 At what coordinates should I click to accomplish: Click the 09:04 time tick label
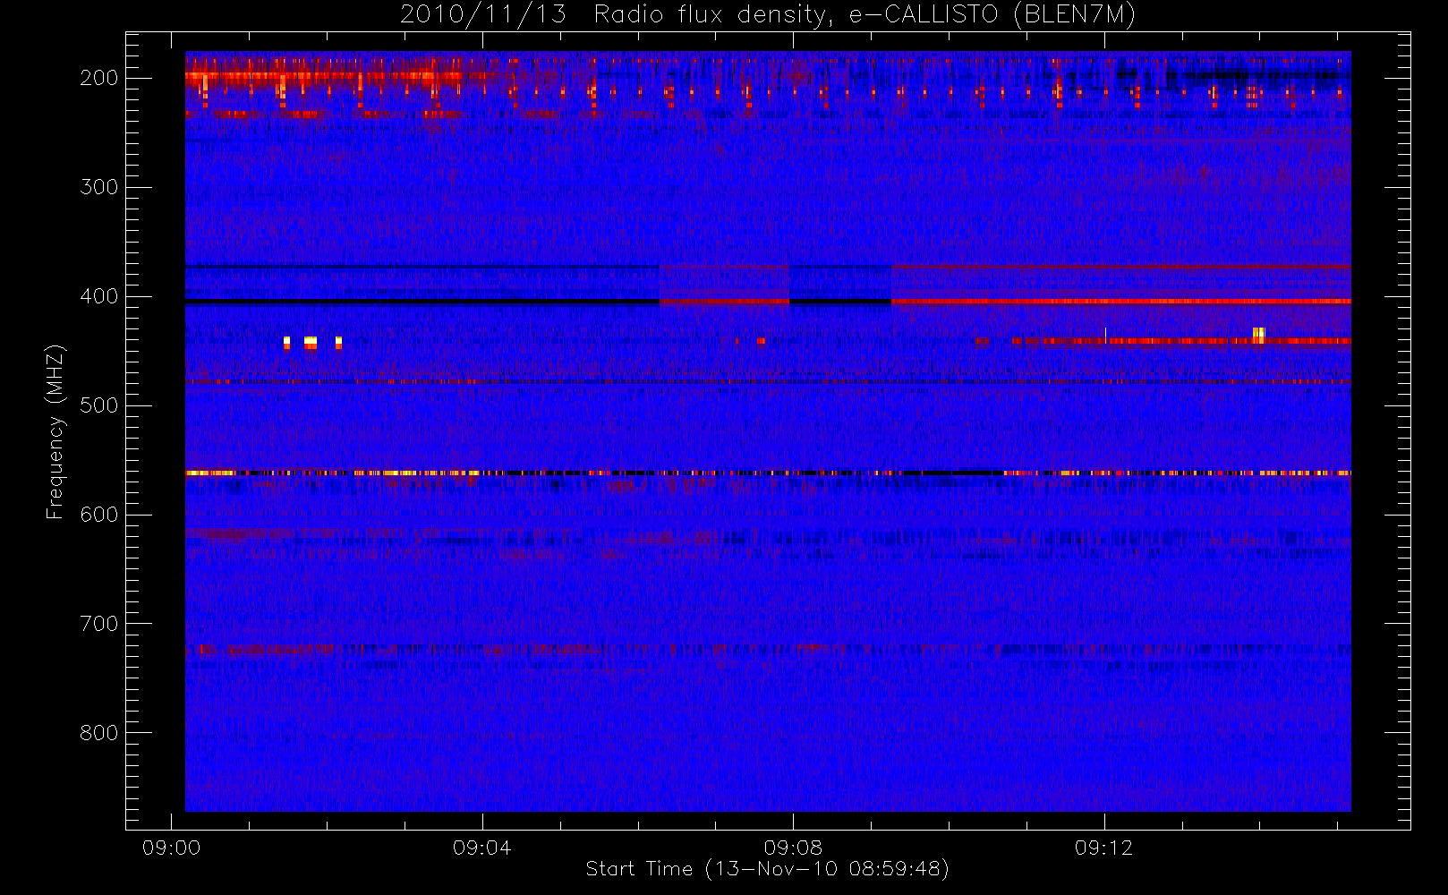tap(481, 848)
